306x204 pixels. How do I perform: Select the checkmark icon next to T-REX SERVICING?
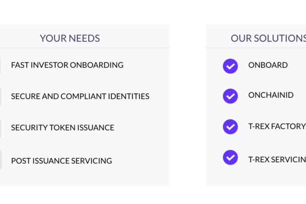point(231,158)
